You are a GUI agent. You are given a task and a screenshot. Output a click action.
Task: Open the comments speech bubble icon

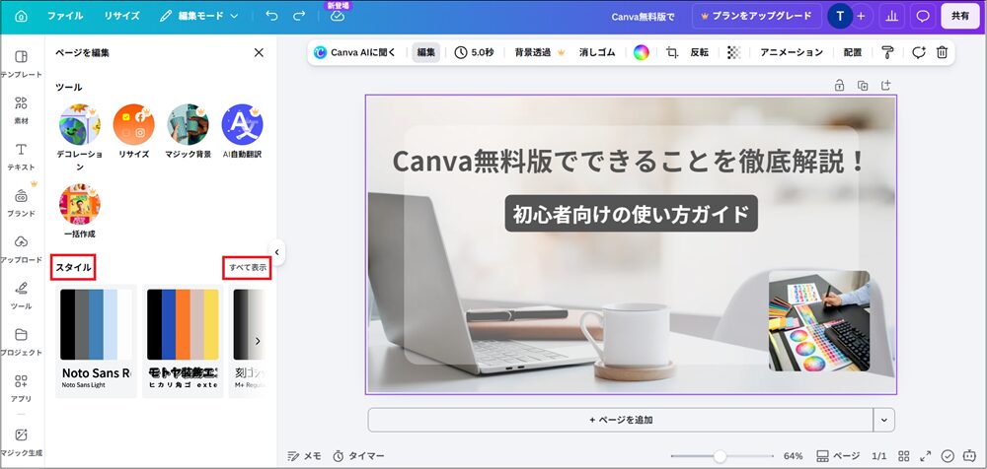pos(923,17)
